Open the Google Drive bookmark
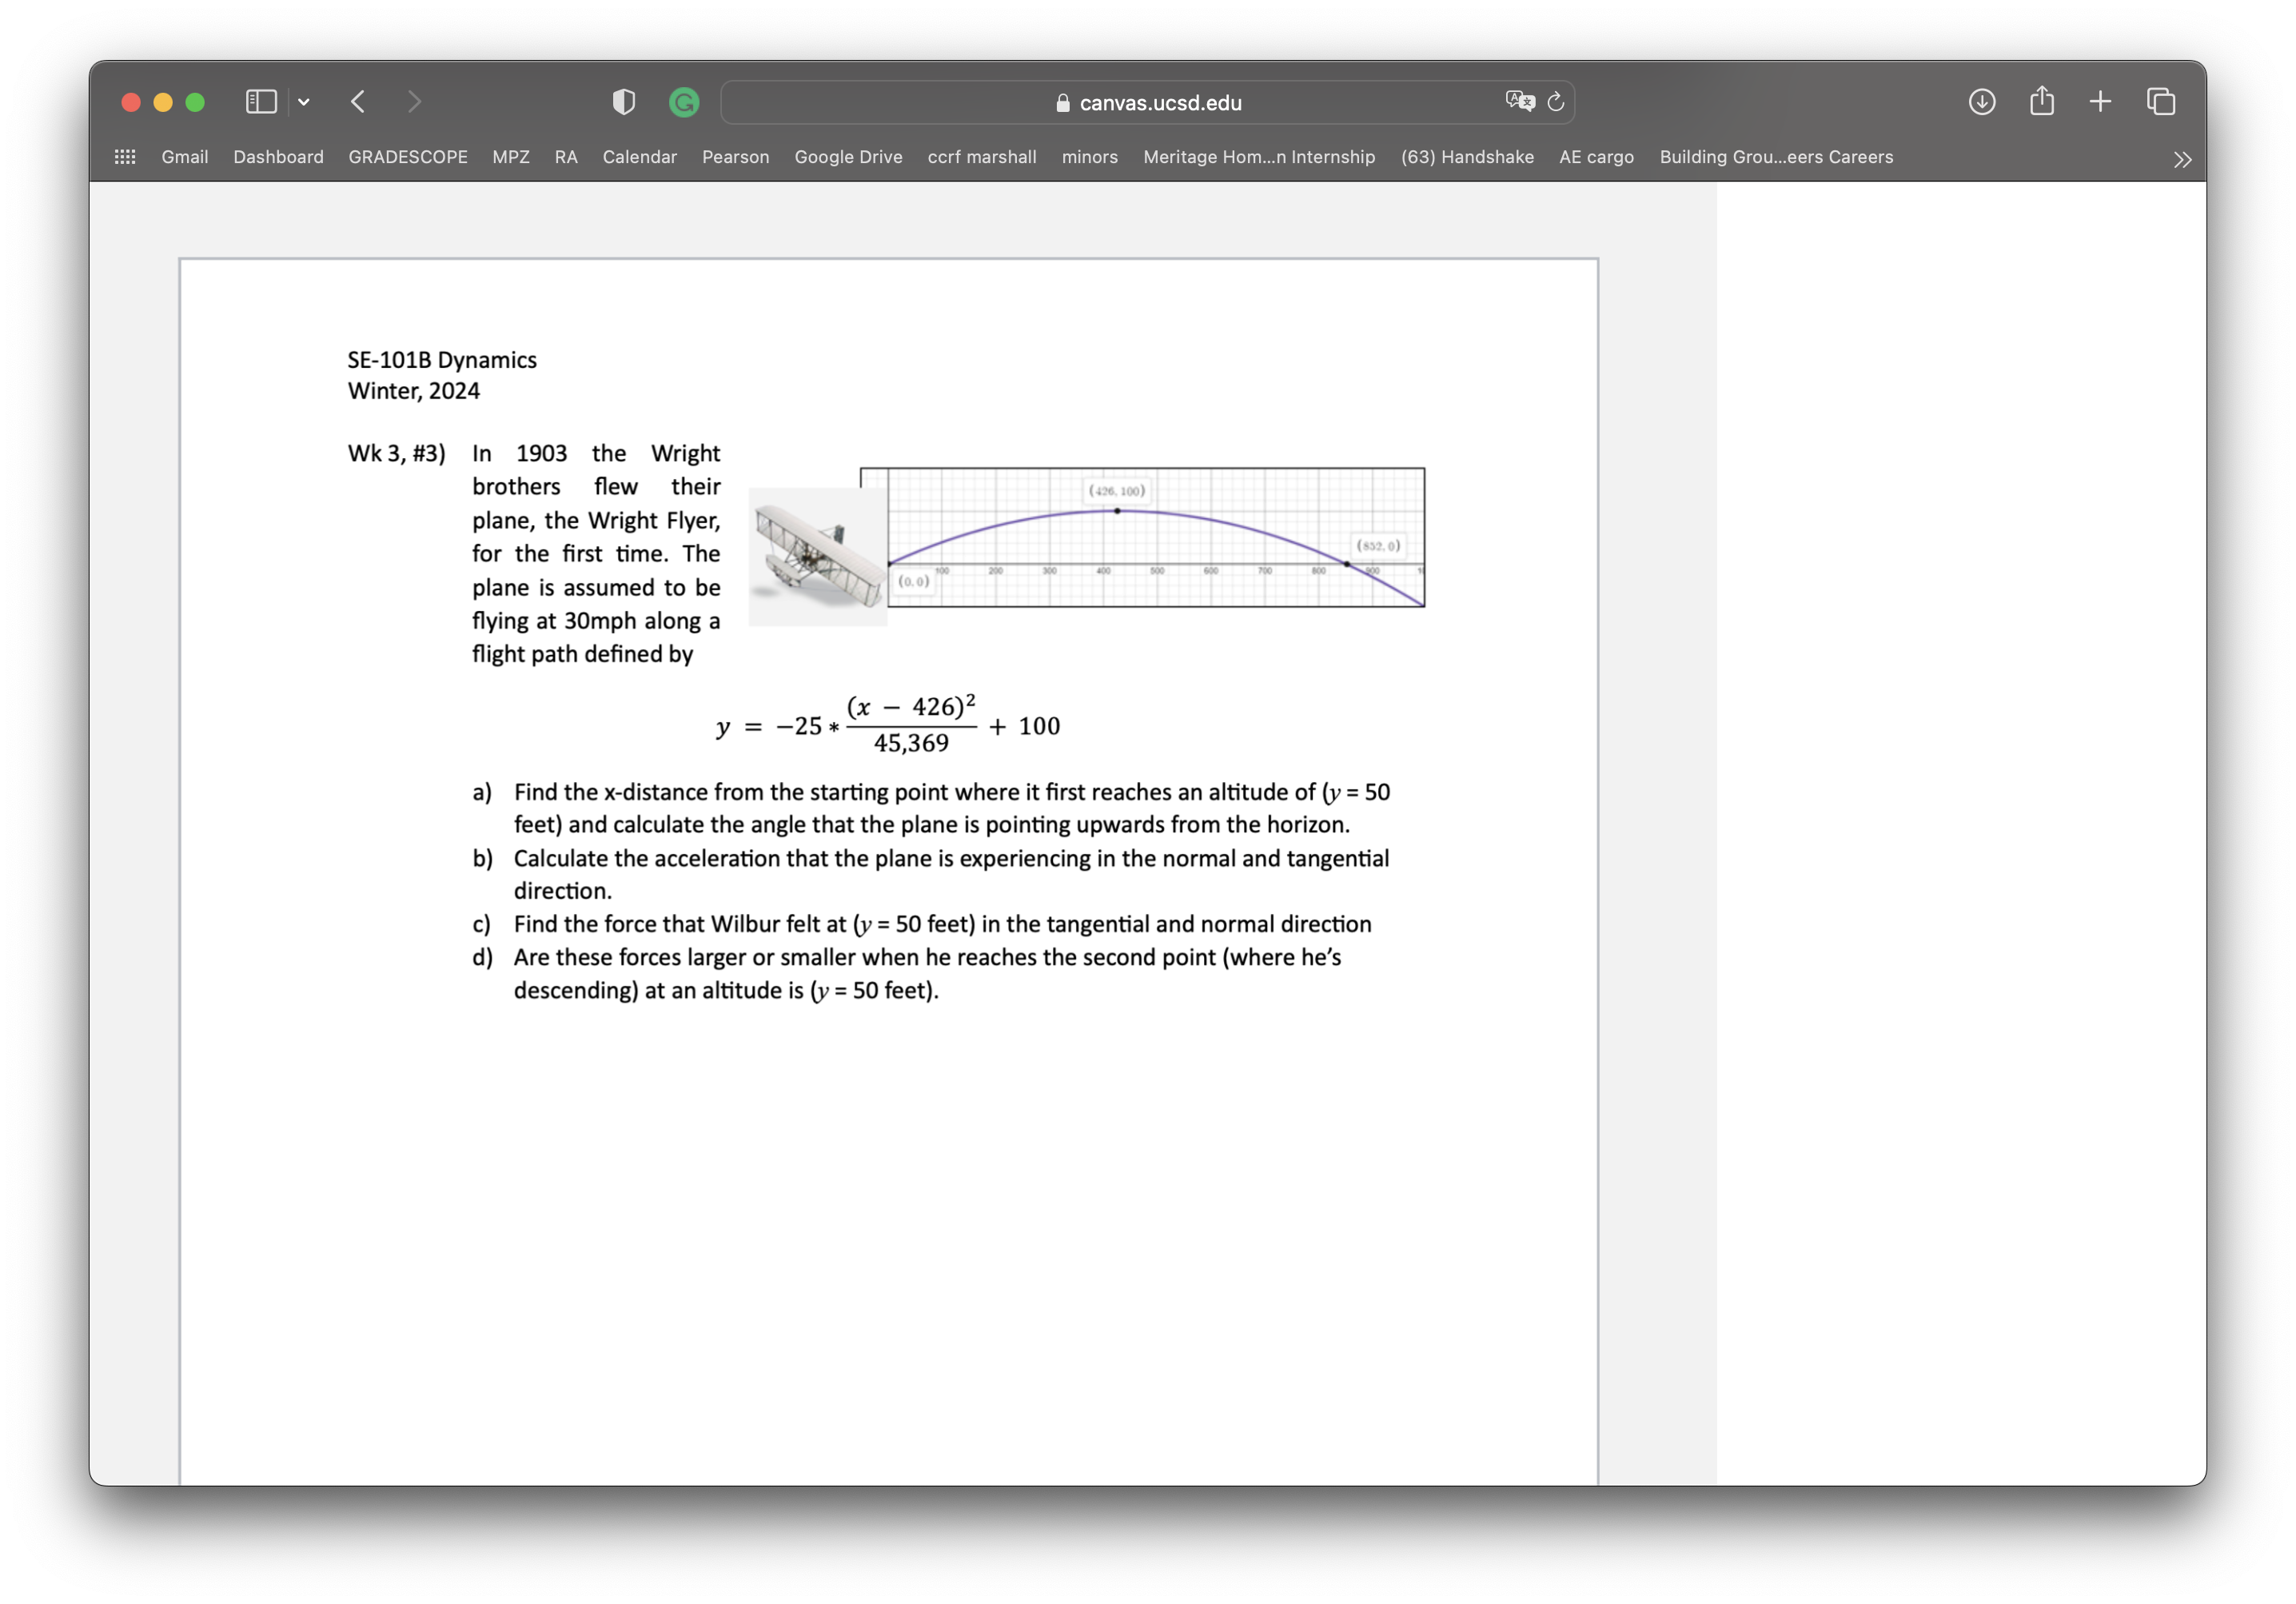The image size is (2296, 1604). (x=848, y=157)
